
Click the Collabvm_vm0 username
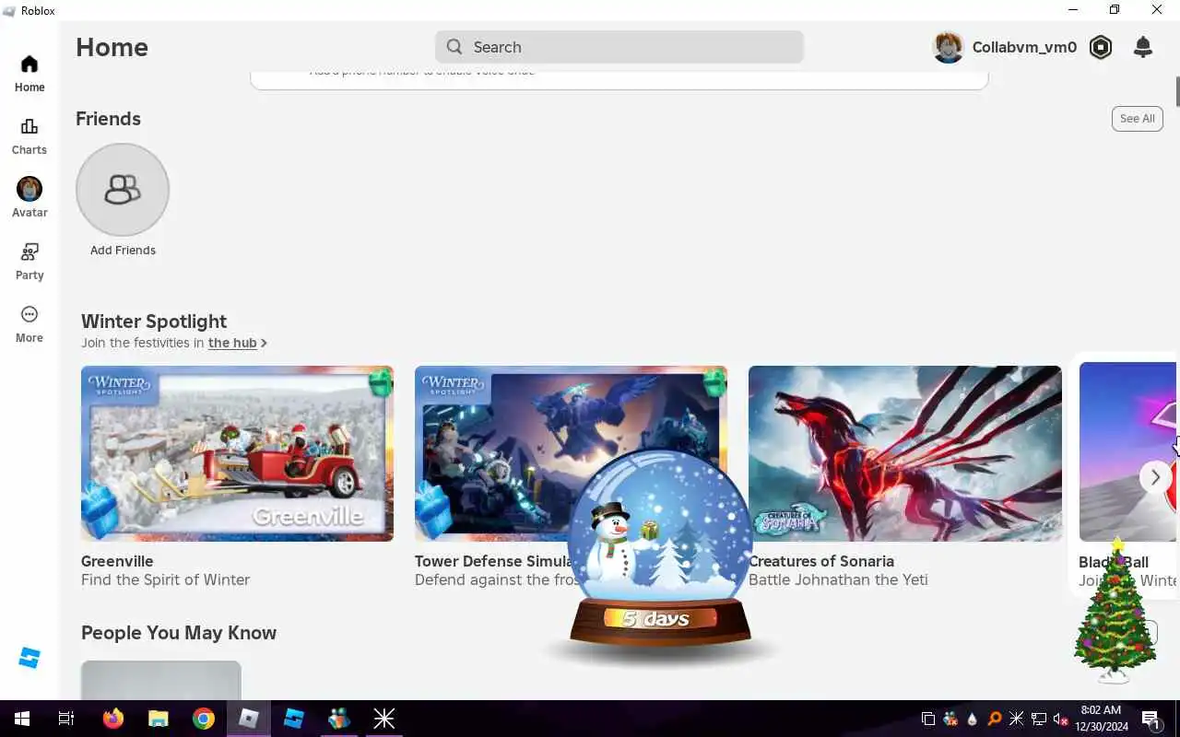click(x=1024, y=47)
